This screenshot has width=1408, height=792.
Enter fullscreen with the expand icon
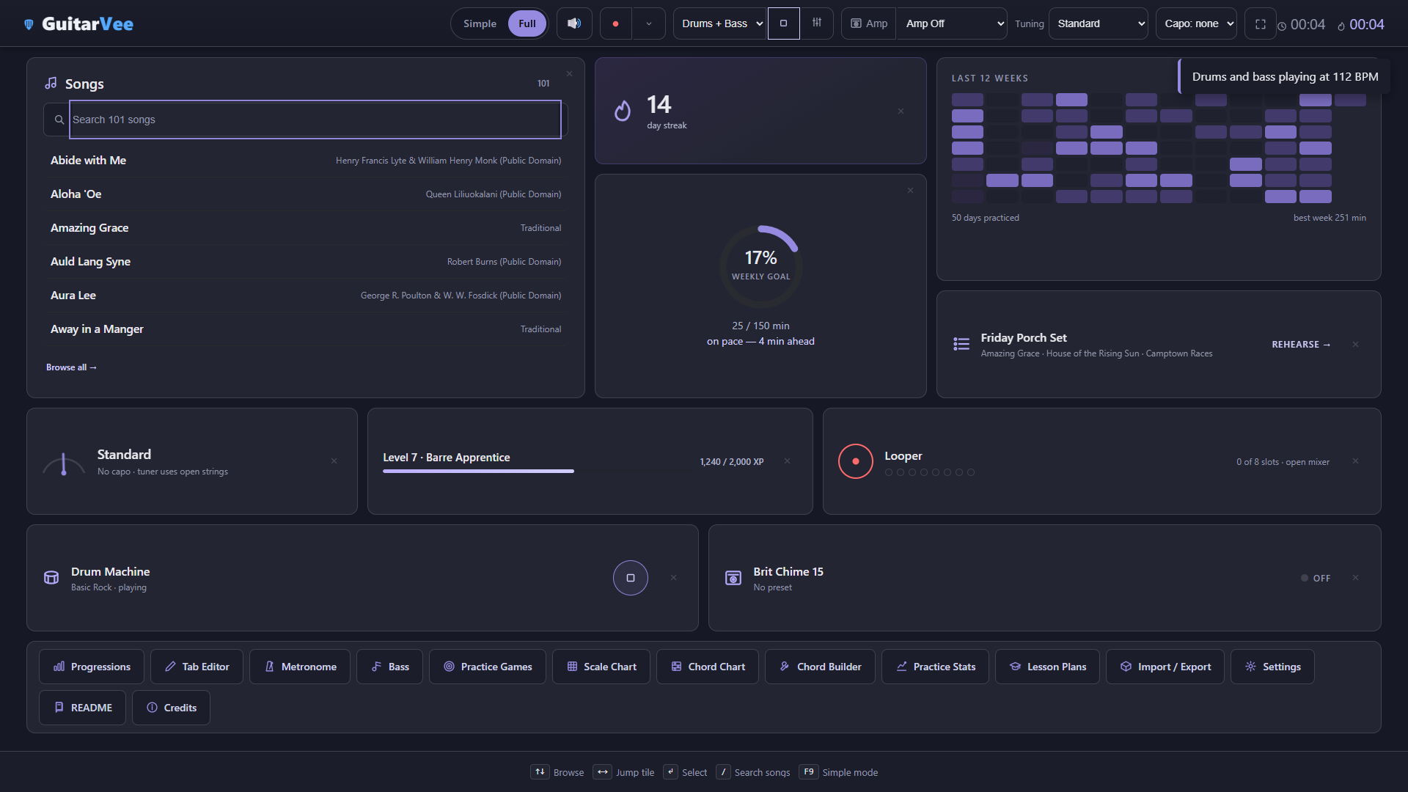pyautogui.click(x=1260, y=24)
